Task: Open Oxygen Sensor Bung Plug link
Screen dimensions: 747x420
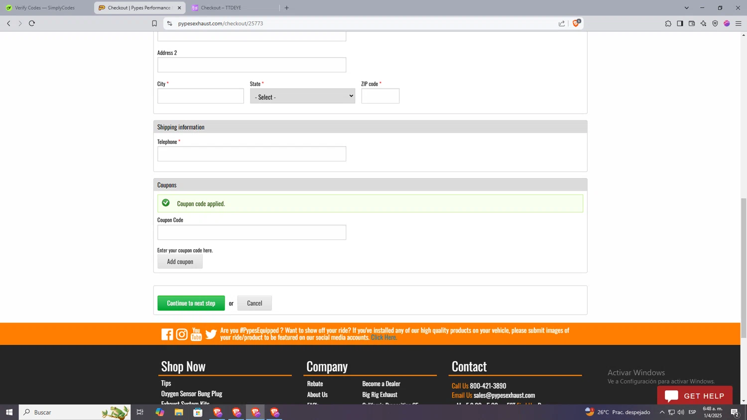Action: [192, 394]
